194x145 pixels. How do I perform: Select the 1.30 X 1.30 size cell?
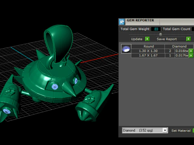click(148, 51)
